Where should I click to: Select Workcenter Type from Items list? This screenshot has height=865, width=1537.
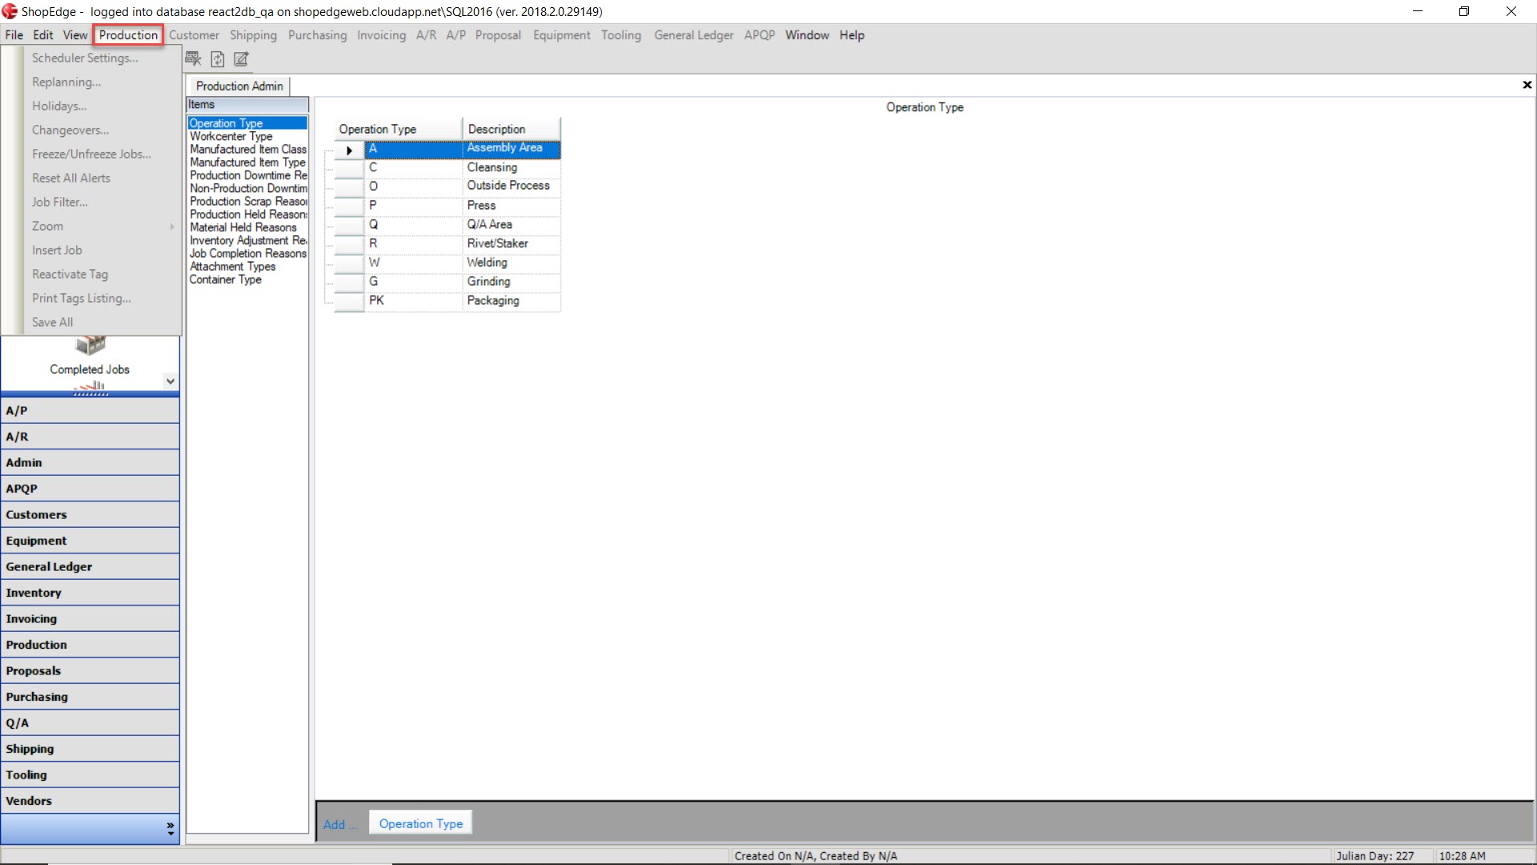[x=231, y=135]
